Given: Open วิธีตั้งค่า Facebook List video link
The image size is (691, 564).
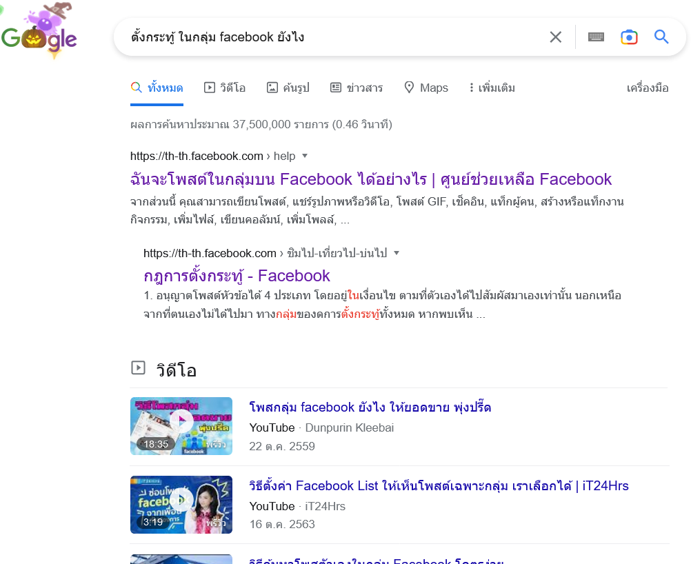Looking at the screenshot, I should pyautogui.click(x=439, y=485).
